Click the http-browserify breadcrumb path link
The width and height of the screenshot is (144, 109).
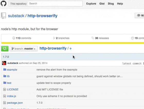(53, 48)
